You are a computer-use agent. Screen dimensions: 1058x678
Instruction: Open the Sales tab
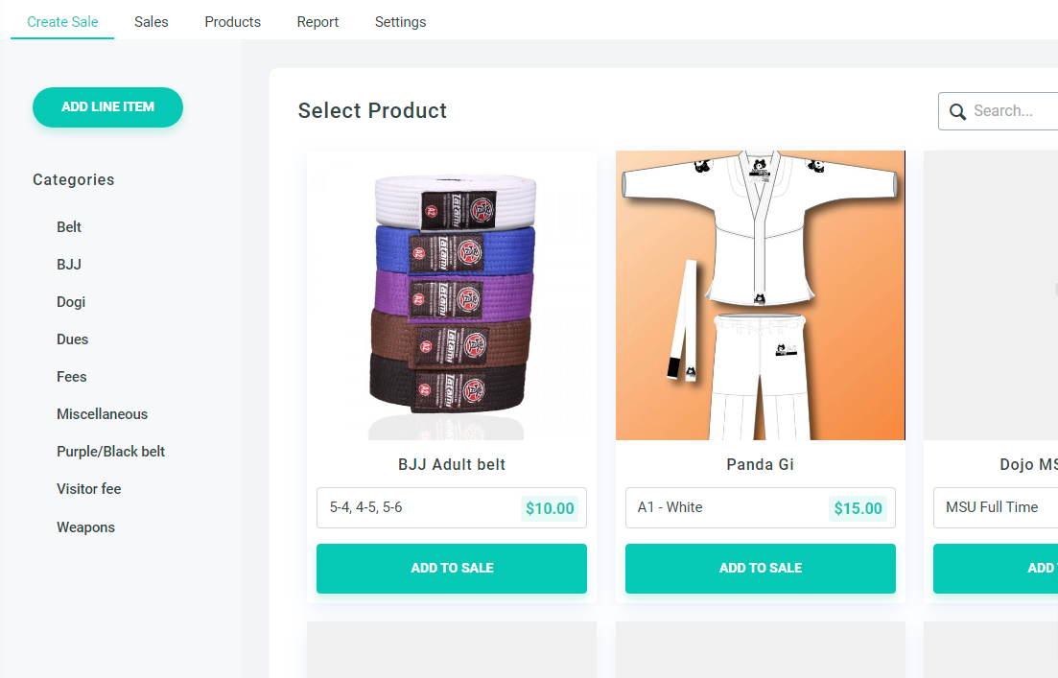pos(152,21)
